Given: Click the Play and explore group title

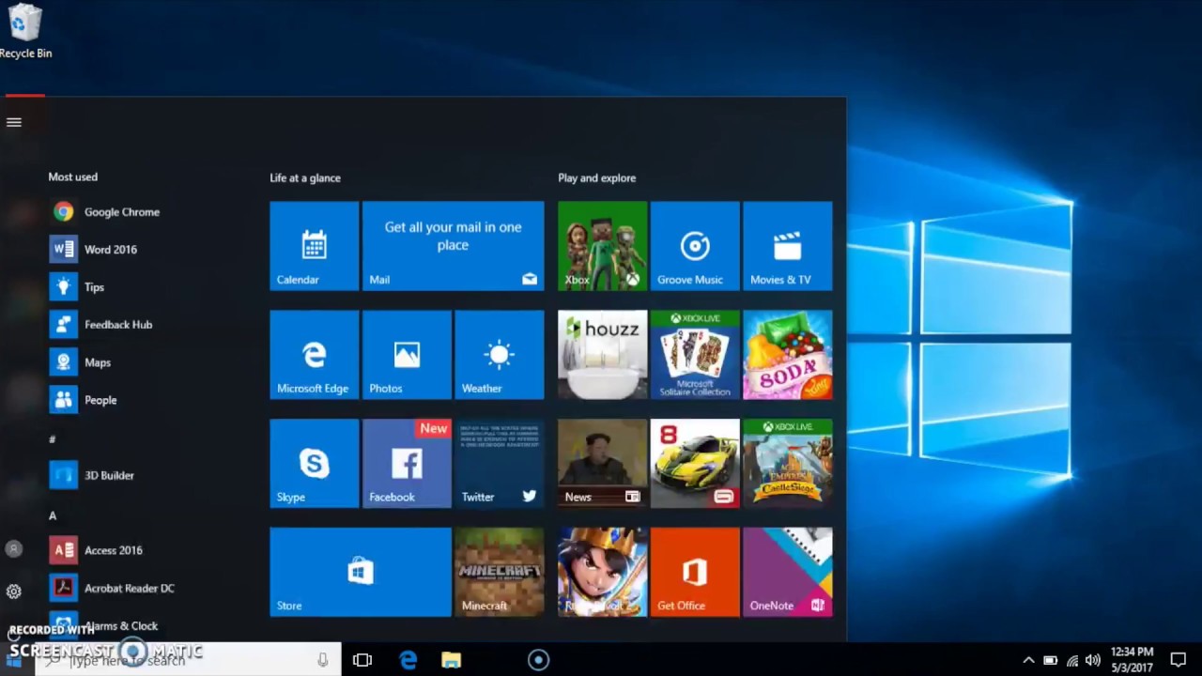Looking at the screenshot, I should point(597,177).
